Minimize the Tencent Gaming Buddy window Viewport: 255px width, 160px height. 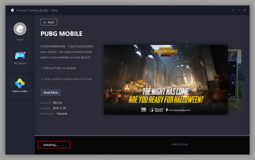click(239, 10)
